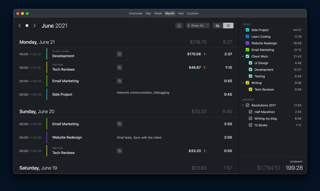The image size is (320, 191).
Task: Open the Custom range tab
Action: tap(192, 13)
